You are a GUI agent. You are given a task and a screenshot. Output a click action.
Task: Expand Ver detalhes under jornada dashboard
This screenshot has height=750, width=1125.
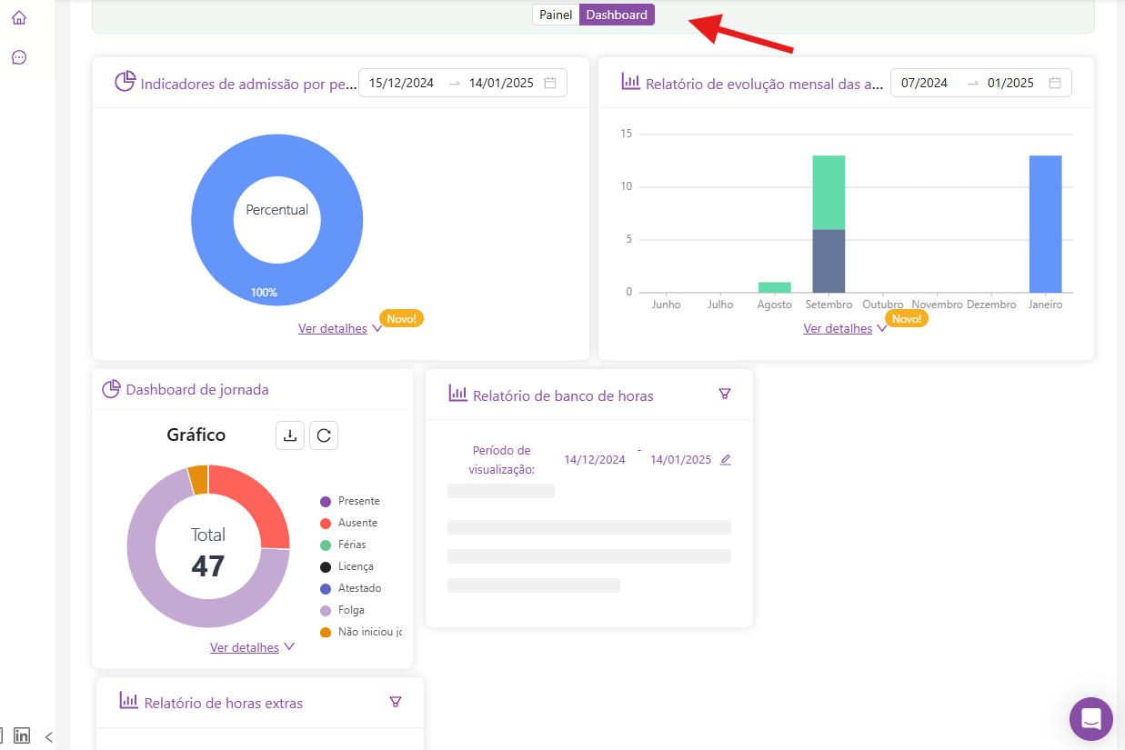pos(245,647)
